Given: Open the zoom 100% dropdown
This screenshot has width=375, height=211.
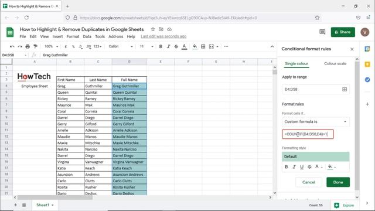Looking at the screenshot, I should click(52, 46).
